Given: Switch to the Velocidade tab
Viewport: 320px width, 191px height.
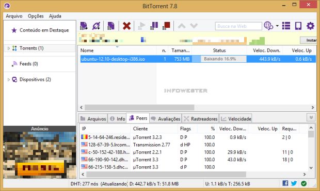Looking at the screenshot, I should pos(236,119).
